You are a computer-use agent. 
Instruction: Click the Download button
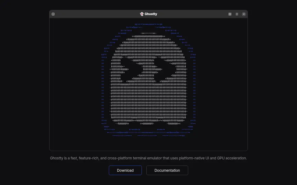coord(125,170)
